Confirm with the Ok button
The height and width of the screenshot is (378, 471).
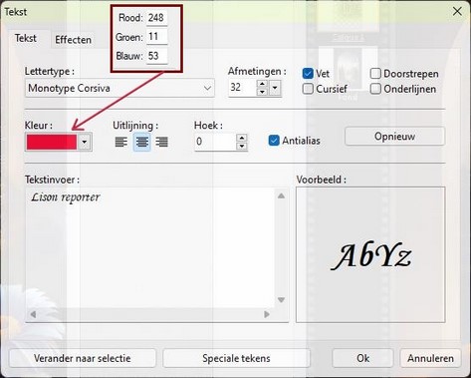(x=362, y=358)
